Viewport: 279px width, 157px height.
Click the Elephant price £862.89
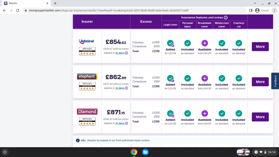coord(116,77)
